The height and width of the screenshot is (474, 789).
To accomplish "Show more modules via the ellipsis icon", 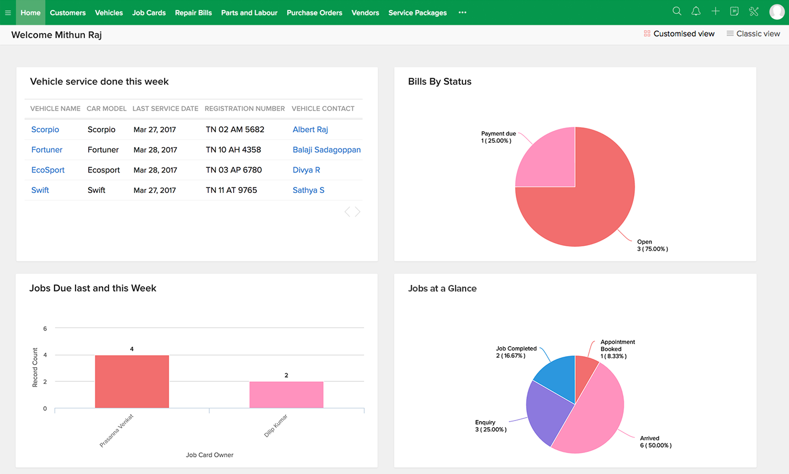I will [x=462, y=13].
